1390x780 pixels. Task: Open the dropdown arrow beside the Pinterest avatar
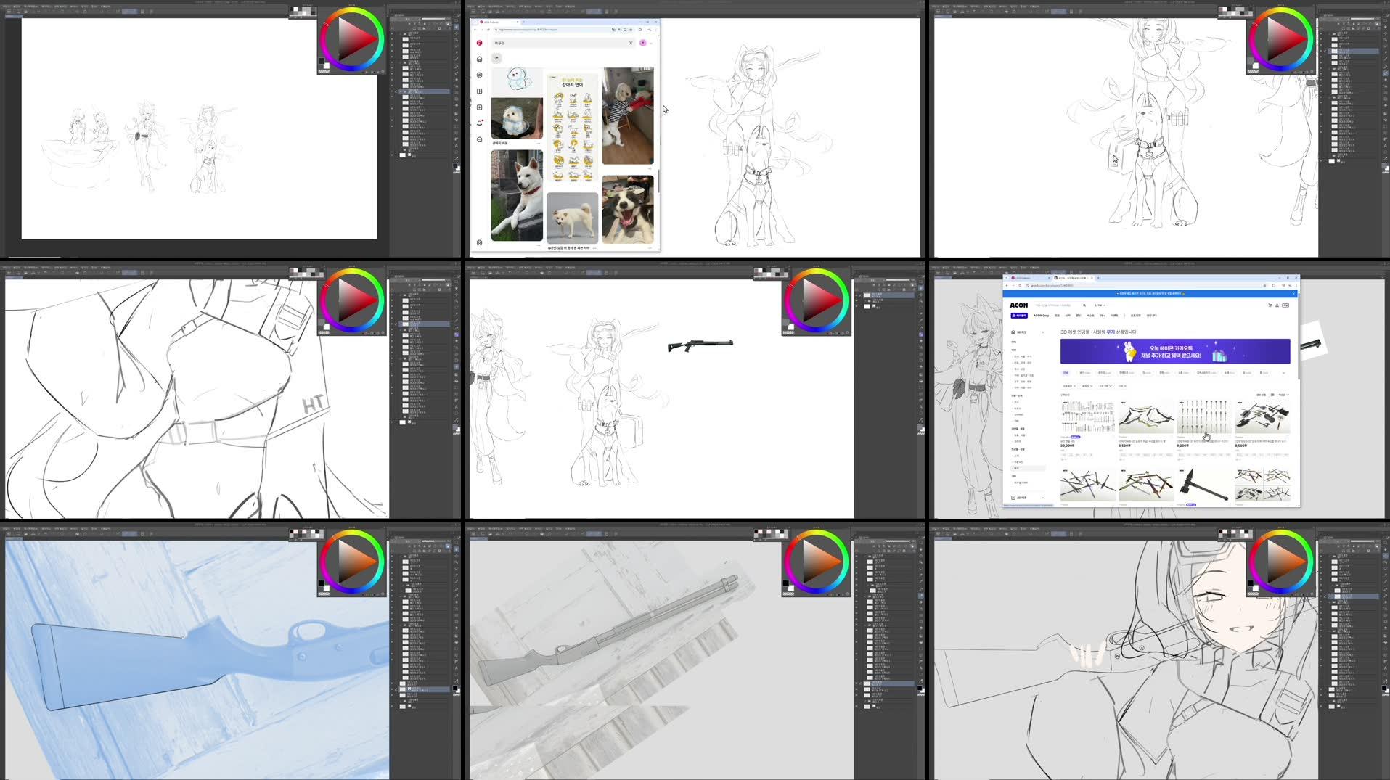(650, 43)
